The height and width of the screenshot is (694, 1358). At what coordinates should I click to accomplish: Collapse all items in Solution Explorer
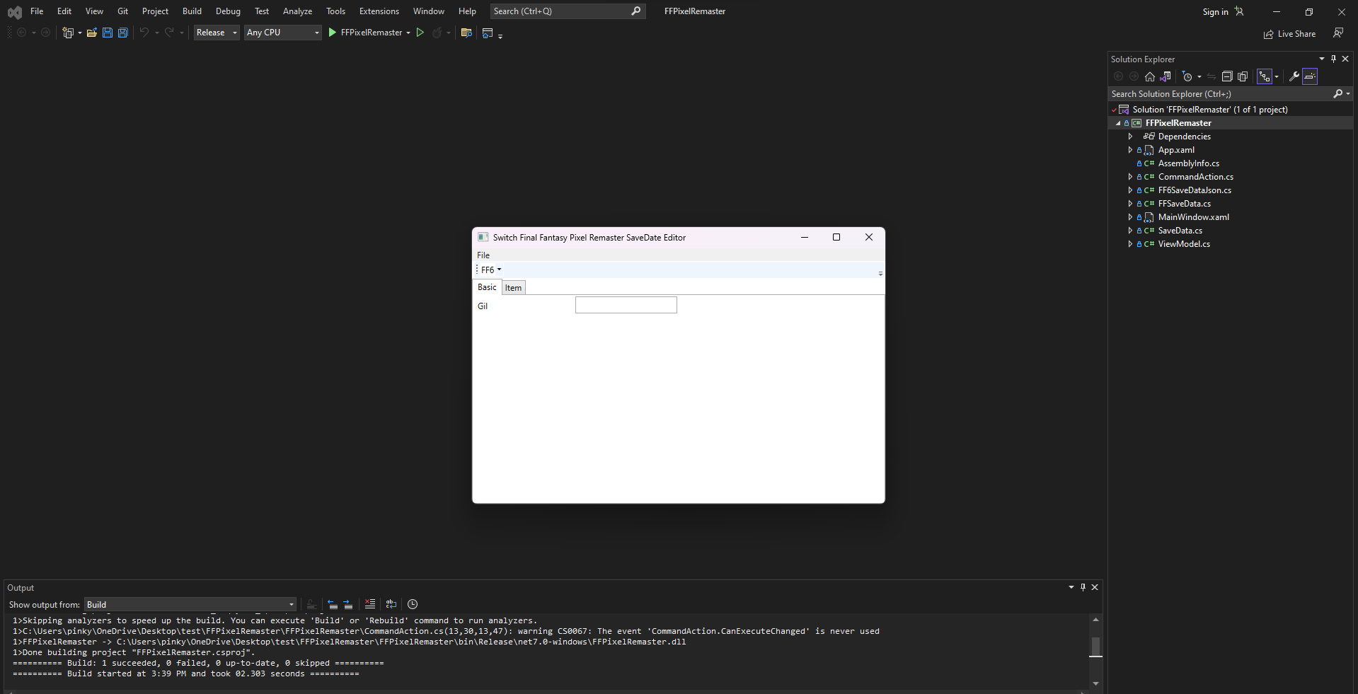(1227, 76)
